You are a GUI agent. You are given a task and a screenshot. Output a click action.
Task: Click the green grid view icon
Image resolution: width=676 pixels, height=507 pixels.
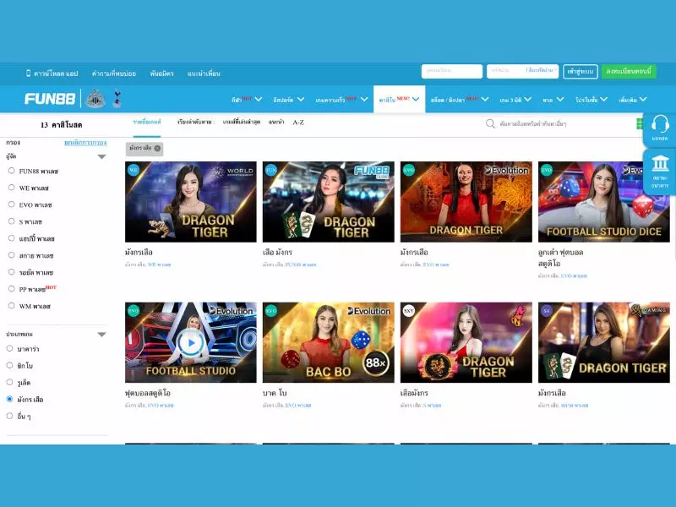click(x=640, y=123)
